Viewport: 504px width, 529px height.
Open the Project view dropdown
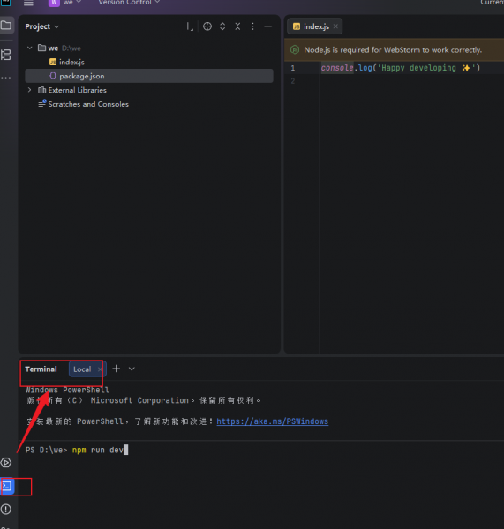[42, 26]
